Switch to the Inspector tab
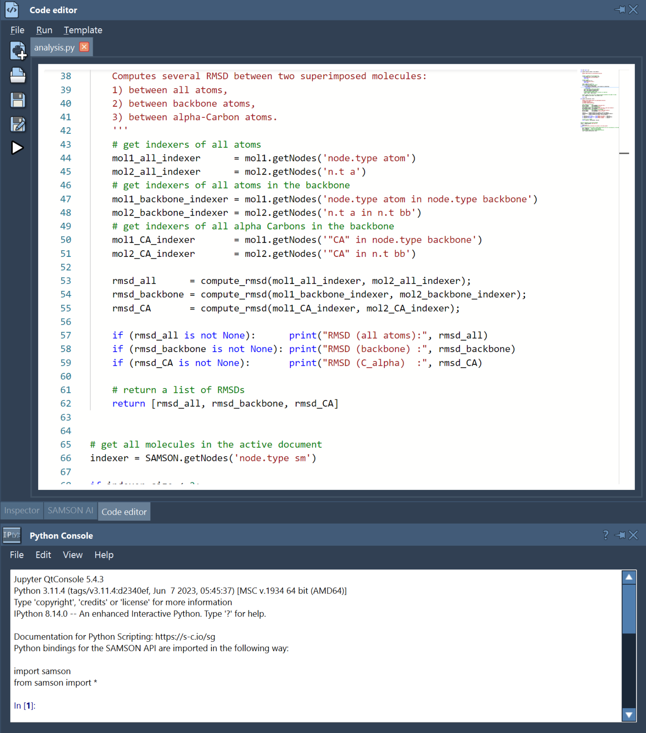 (x=21, y=510)
